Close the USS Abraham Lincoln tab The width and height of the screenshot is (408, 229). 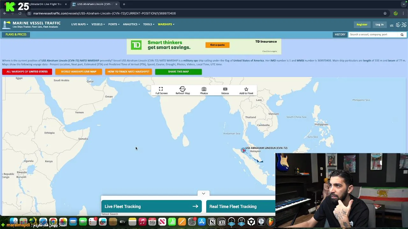116,4
